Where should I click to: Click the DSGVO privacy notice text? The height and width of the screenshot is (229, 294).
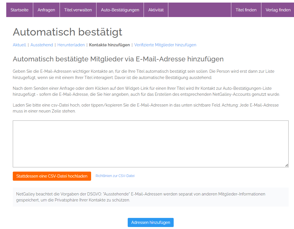coord(141,197)
